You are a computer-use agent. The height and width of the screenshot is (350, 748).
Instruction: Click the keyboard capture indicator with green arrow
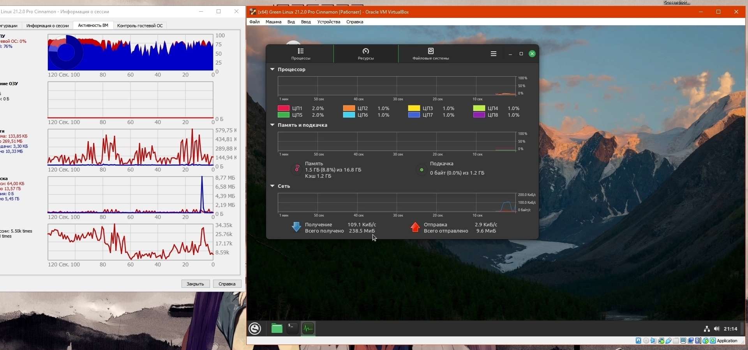[x=713, y=341]
